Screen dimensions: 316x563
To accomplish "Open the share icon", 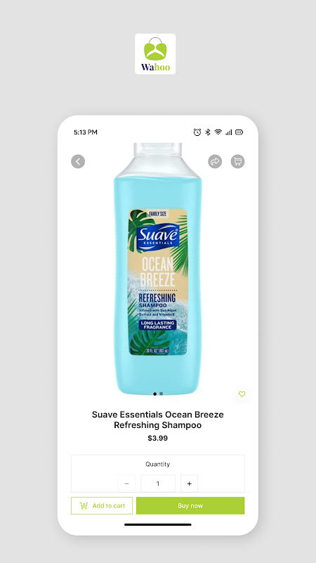I will (215, 162).
